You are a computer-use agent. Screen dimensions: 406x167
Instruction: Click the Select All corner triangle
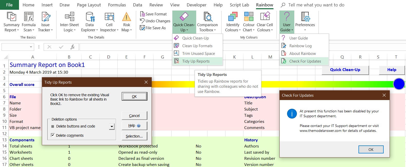(6, 57)
